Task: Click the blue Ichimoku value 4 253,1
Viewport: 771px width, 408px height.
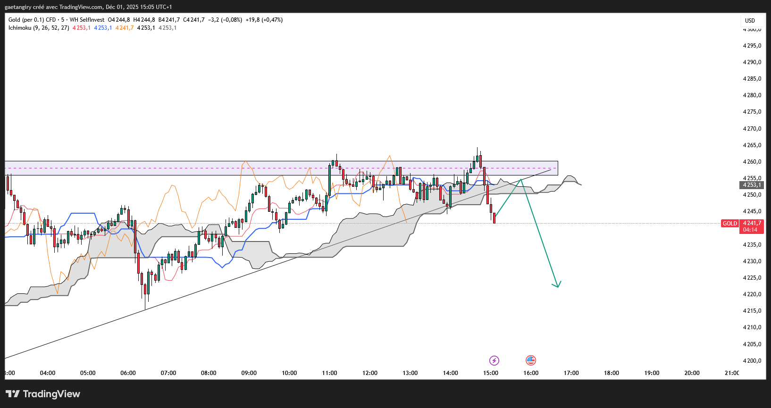Action: coord(103,28)
